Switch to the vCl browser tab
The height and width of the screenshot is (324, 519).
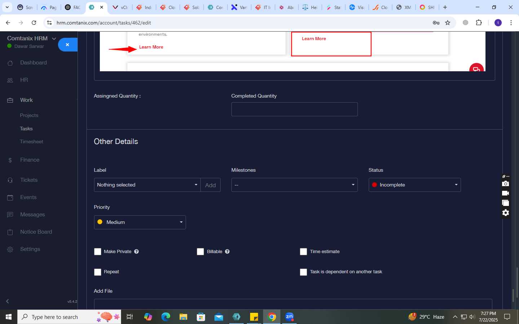(120, 7)
